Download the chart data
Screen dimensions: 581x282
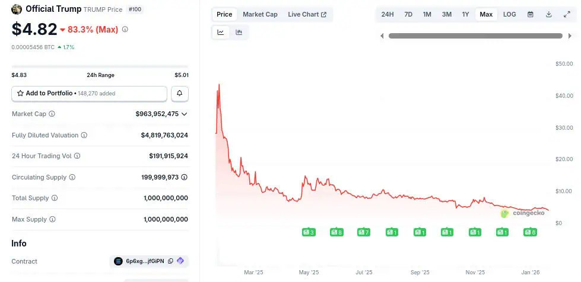tap(549, 14)
